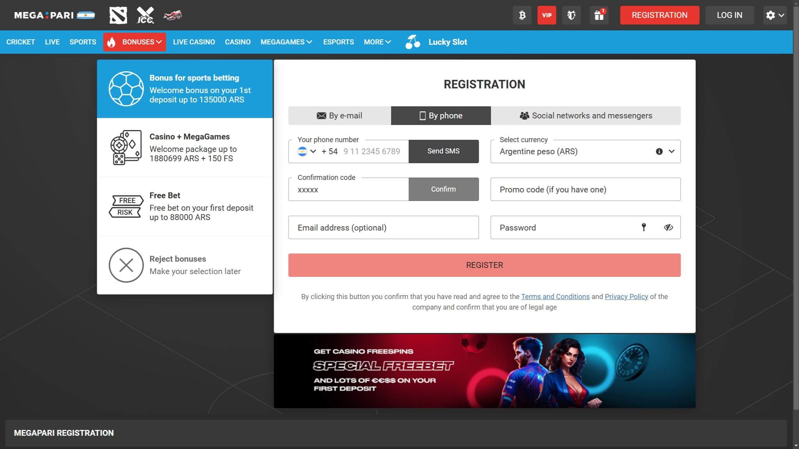This screenshot has height=449, width=799.
Task: Open the Live Casino menu item
Action: pyautogui.click(x=194, y=42)
